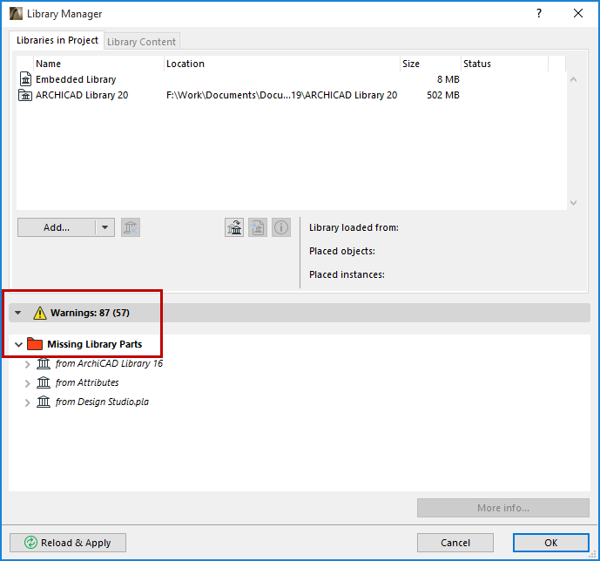600x561 pixels.
Task: Click the Add... button
Action: [x=57, y=227]
